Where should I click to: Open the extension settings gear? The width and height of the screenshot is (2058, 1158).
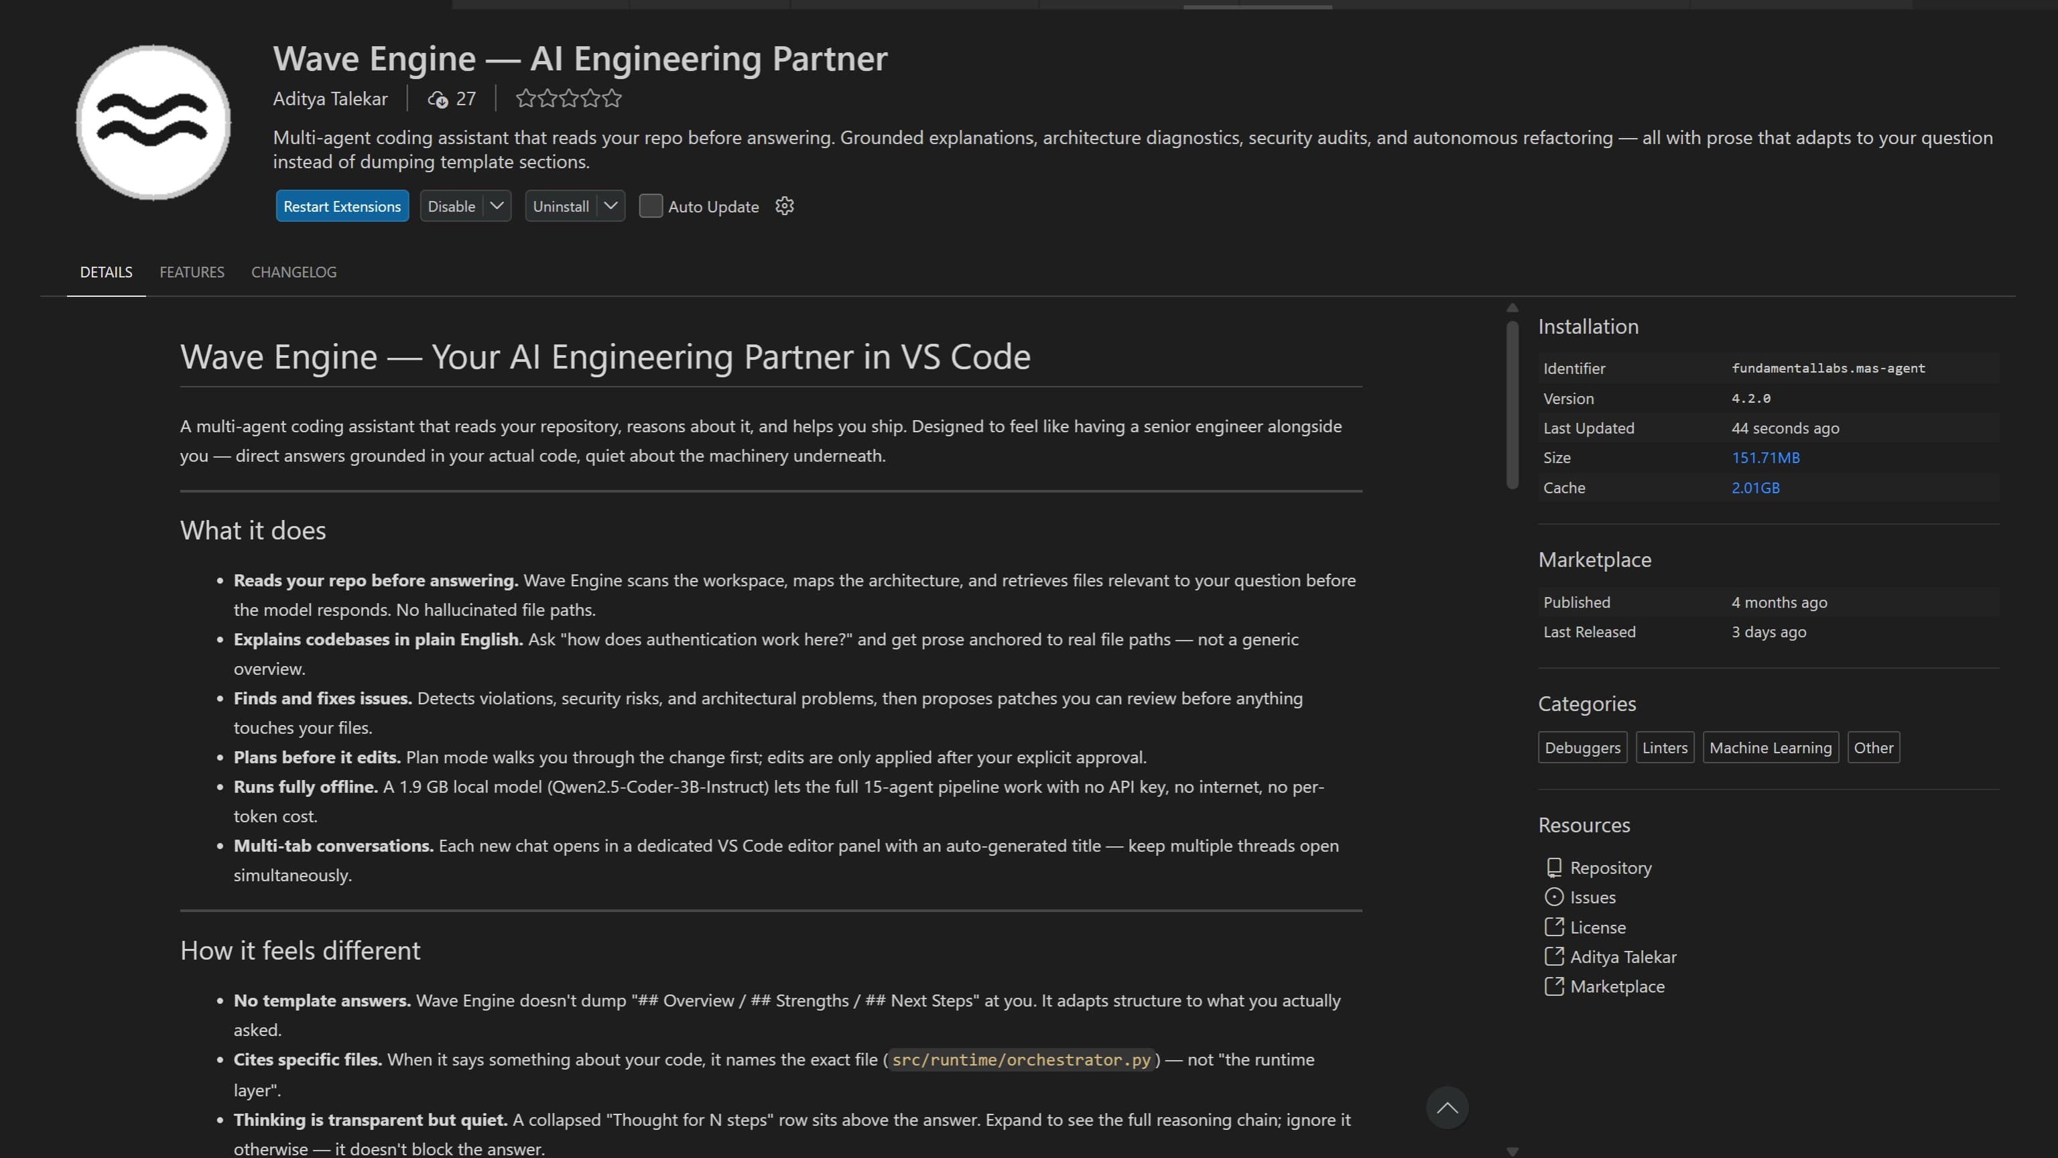tap(785, 206)
